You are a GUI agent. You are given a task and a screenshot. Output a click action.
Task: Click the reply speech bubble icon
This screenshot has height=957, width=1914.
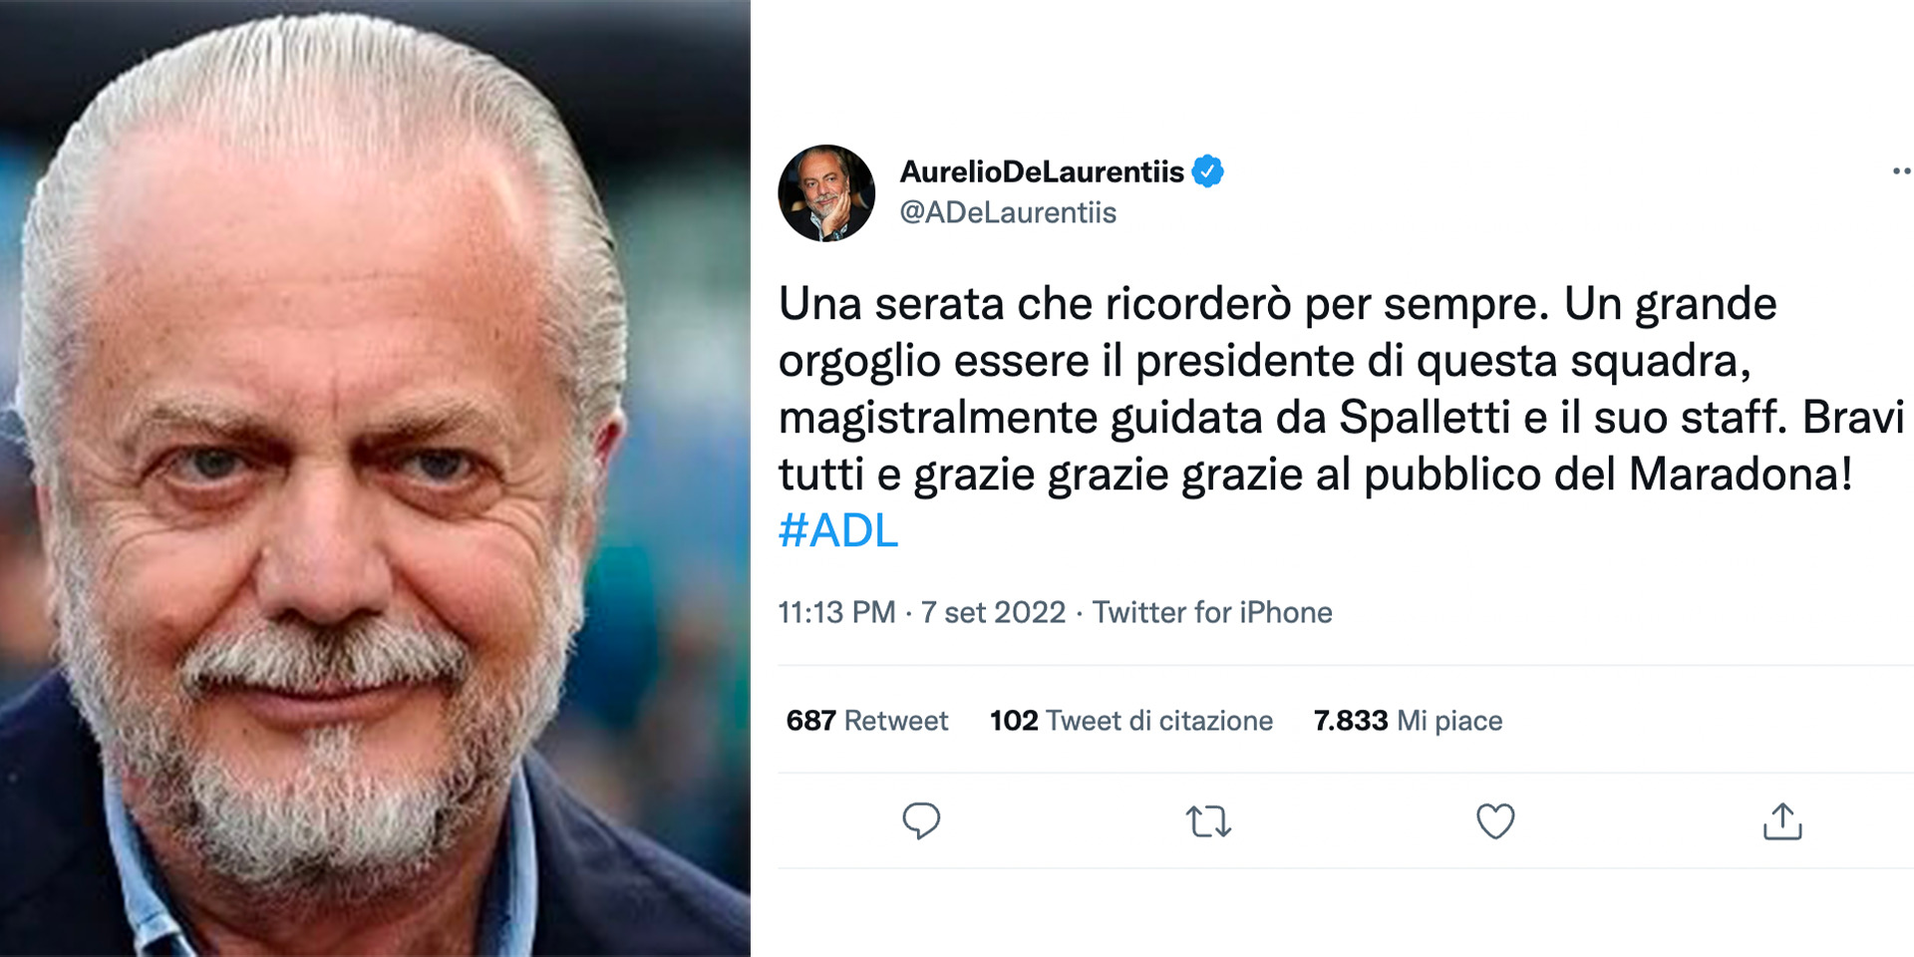(x=921, y=821)
